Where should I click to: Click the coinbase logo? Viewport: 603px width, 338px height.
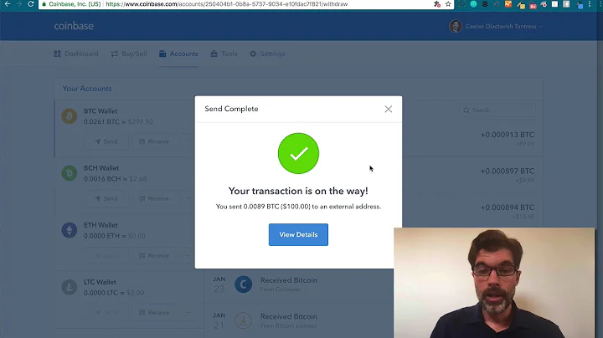coord(74,26)
